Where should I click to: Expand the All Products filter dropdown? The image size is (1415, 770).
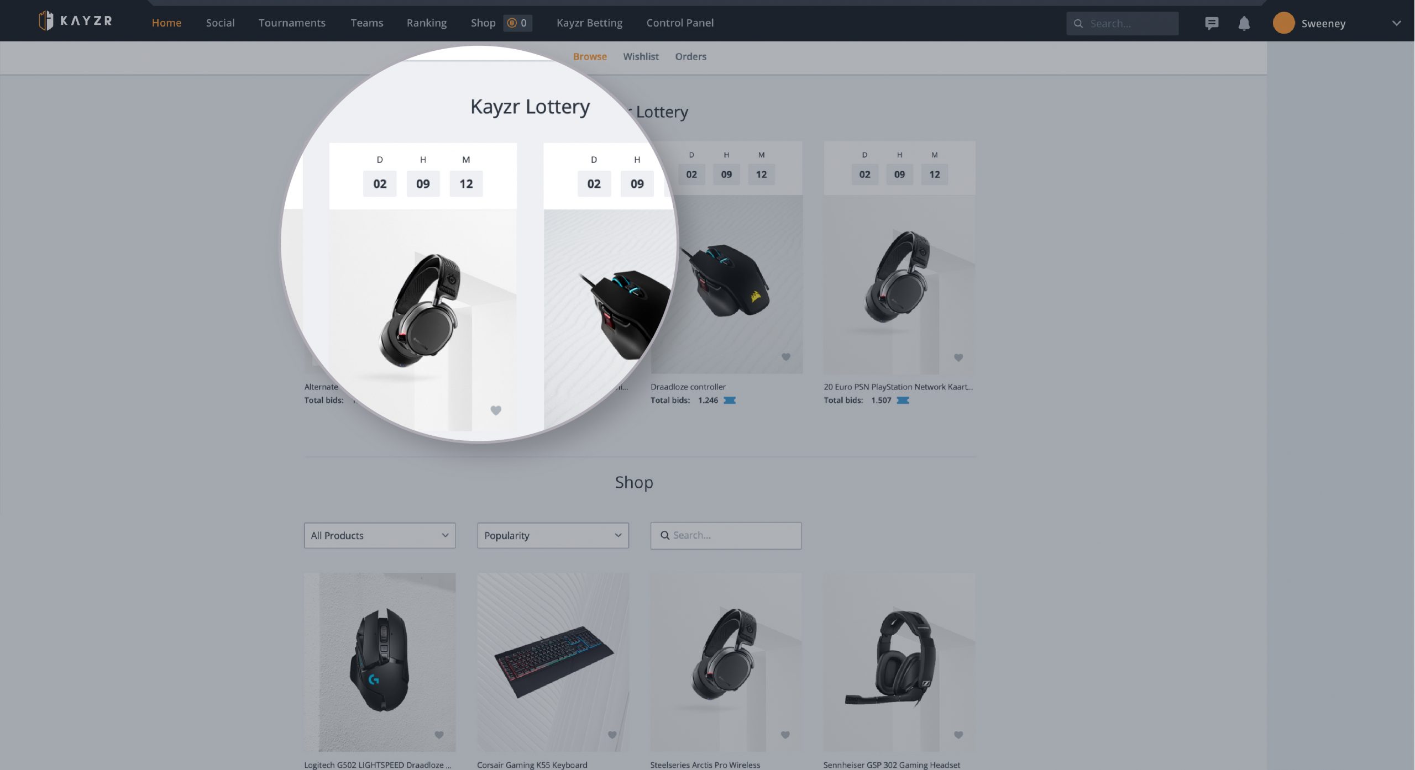click(x=379, y=535)
